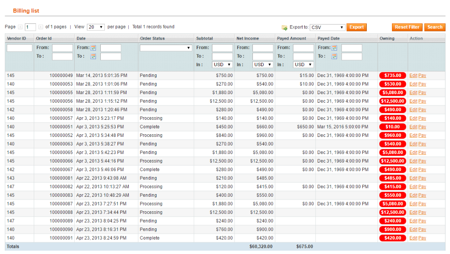Sort by Date column header
450x254 pixels.
pyautogui.click(x=81, y=38)
